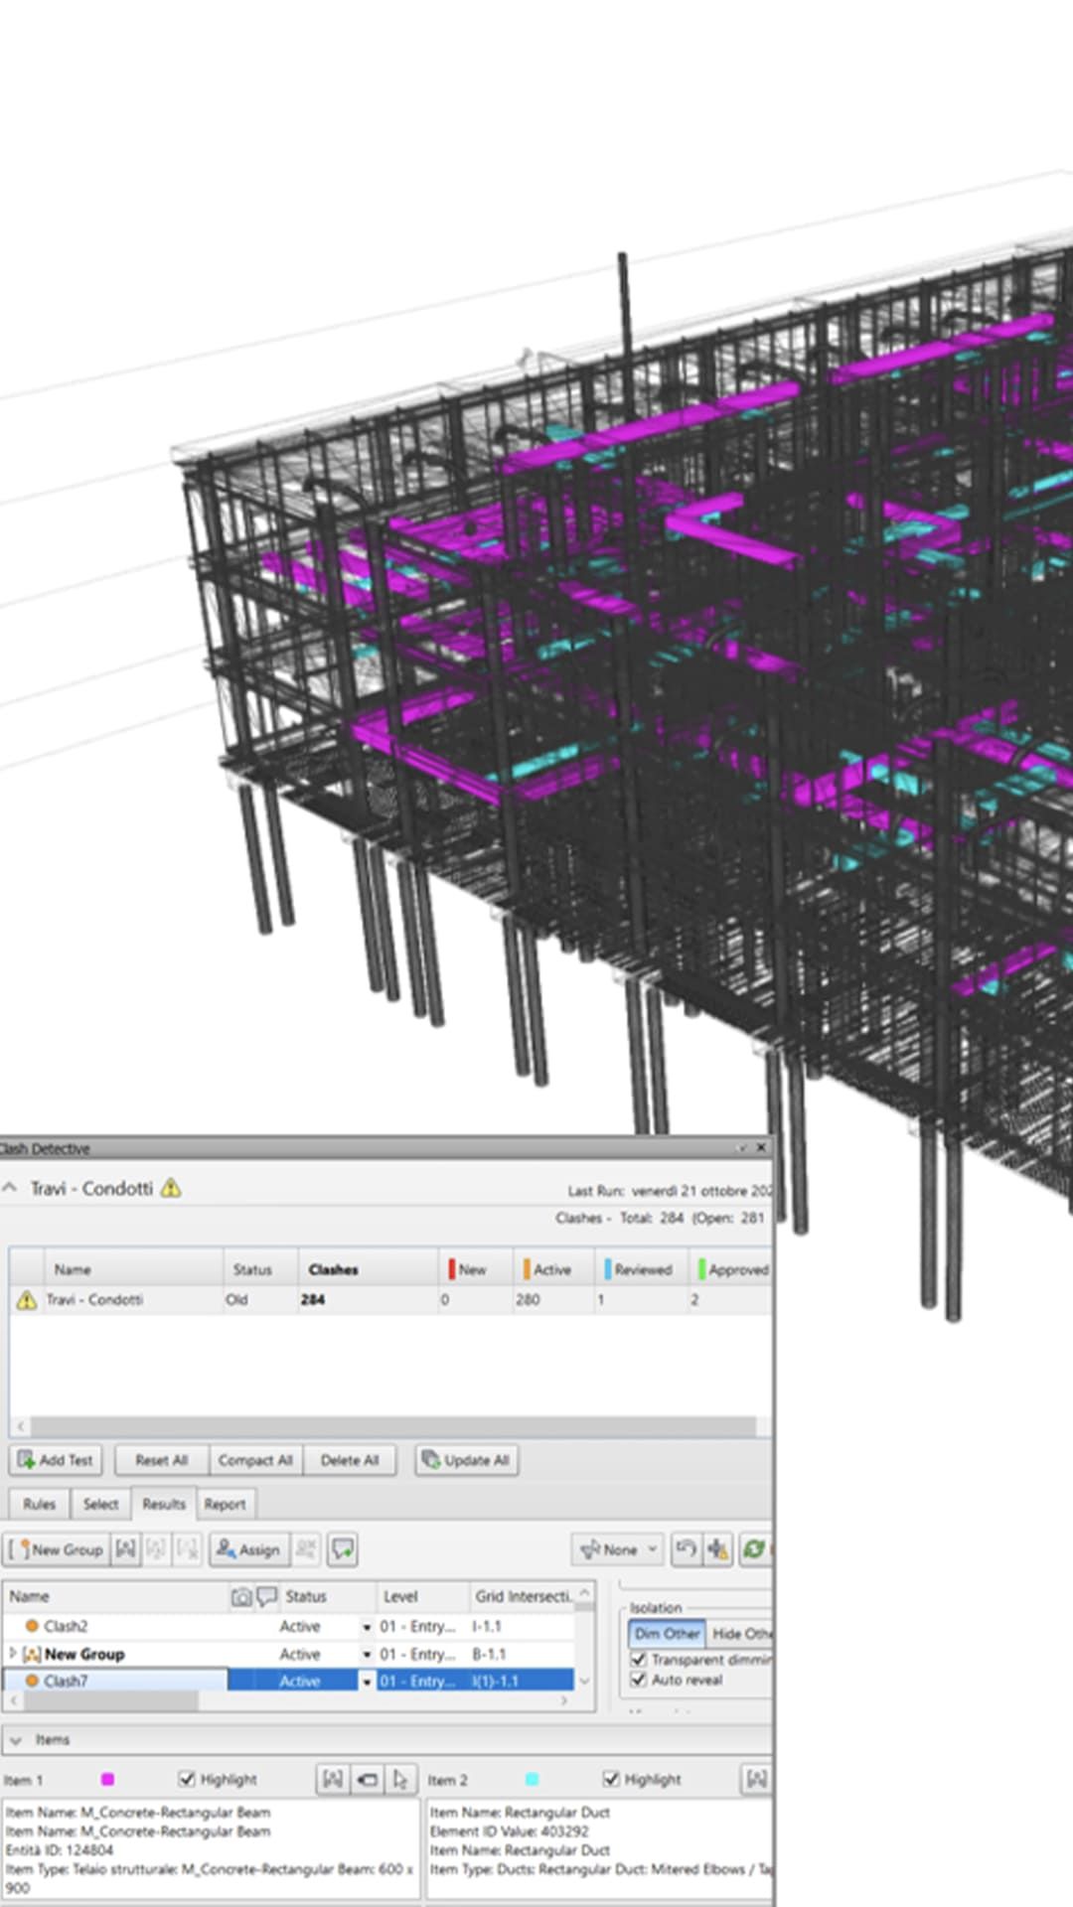Open the None filter dropdown

tap(618, 1549)
